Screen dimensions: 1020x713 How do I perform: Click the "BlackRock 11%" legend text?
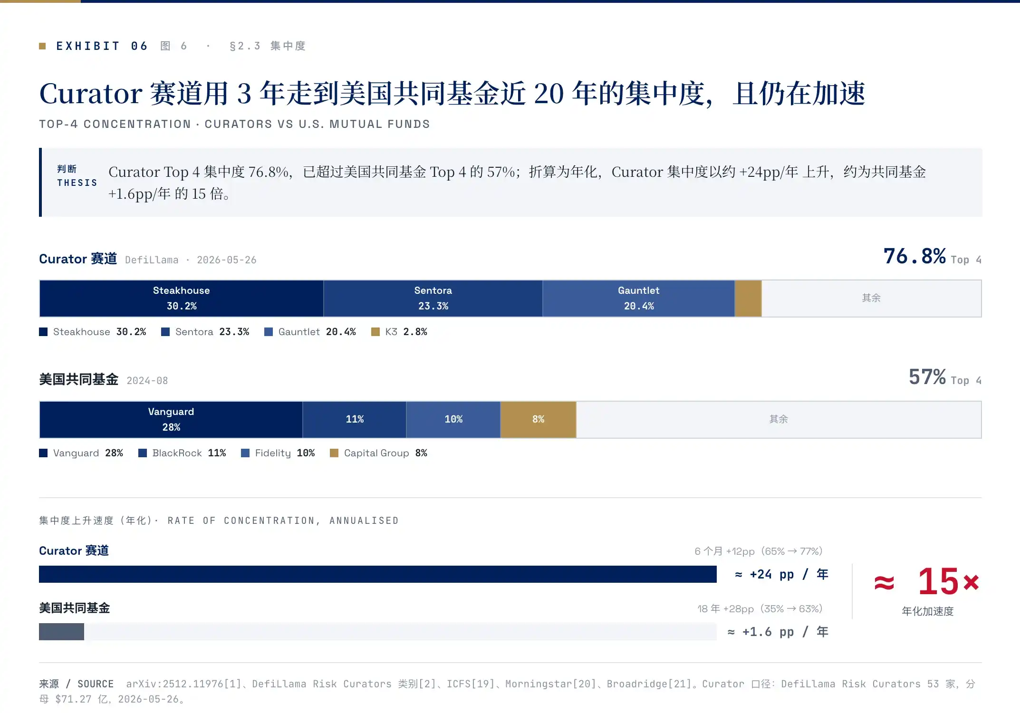[x=189, y=453]
